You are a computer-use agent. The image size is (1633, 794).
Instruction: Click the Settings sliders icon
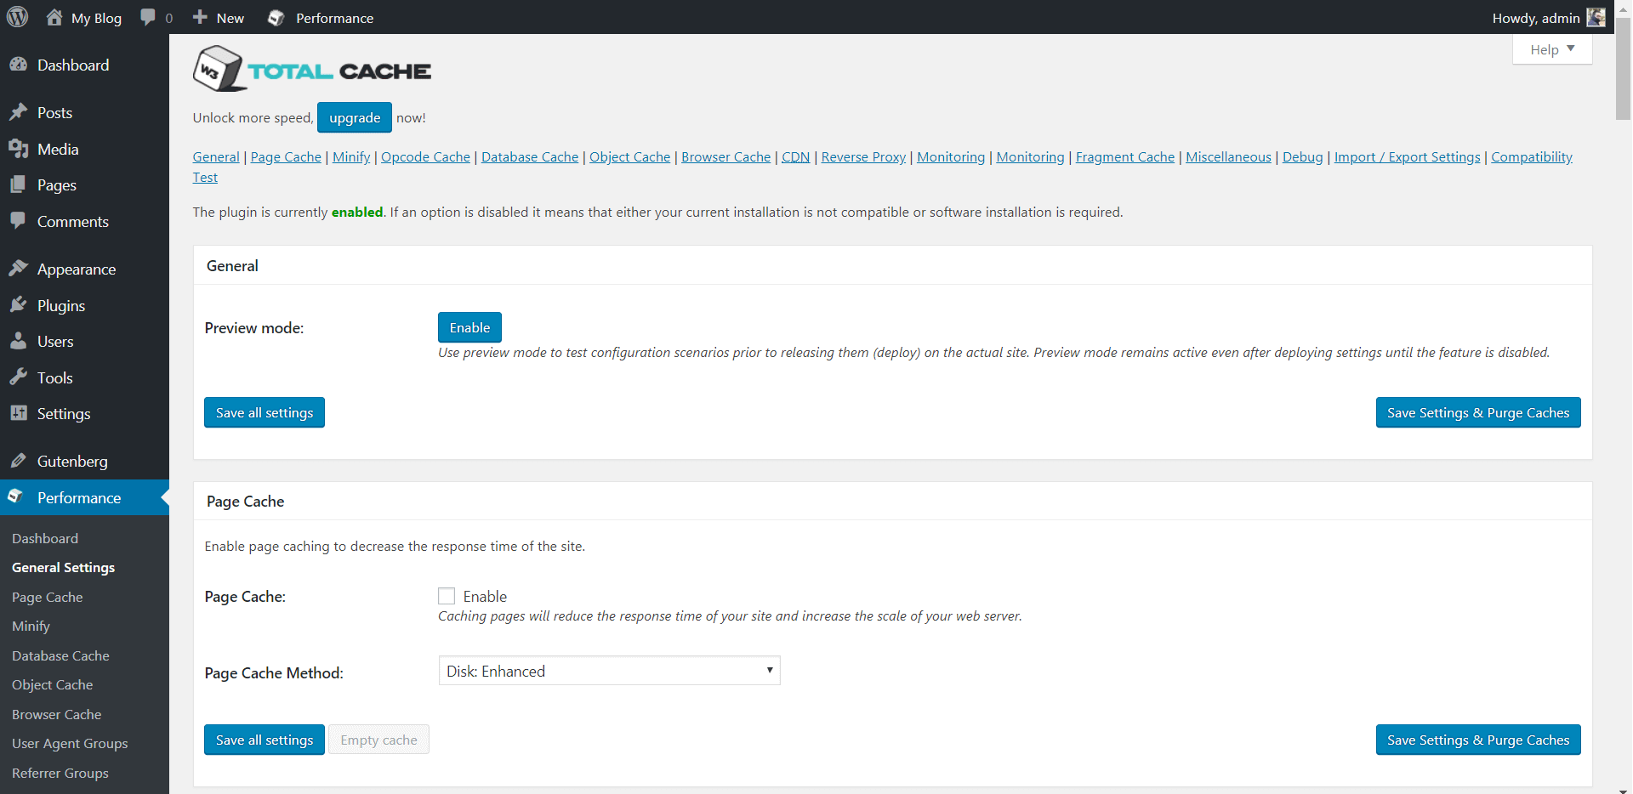point(18,413)
